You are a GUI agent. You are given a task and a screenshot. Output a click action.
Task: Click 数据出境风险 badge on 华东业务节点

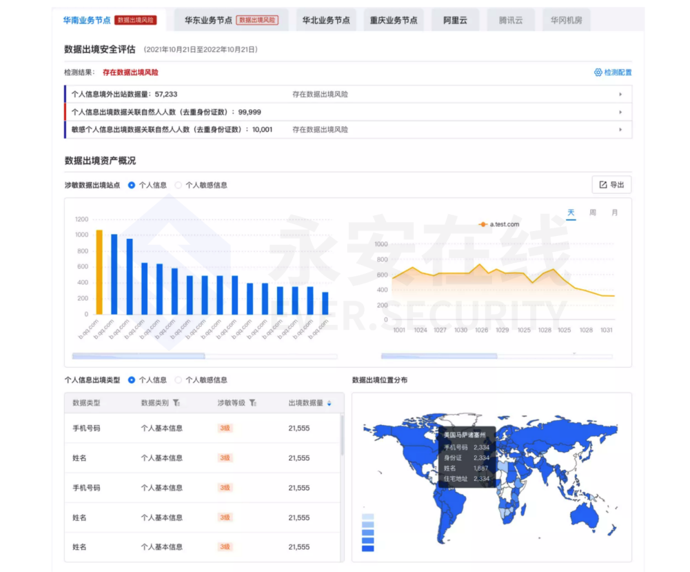pos(257,20)
